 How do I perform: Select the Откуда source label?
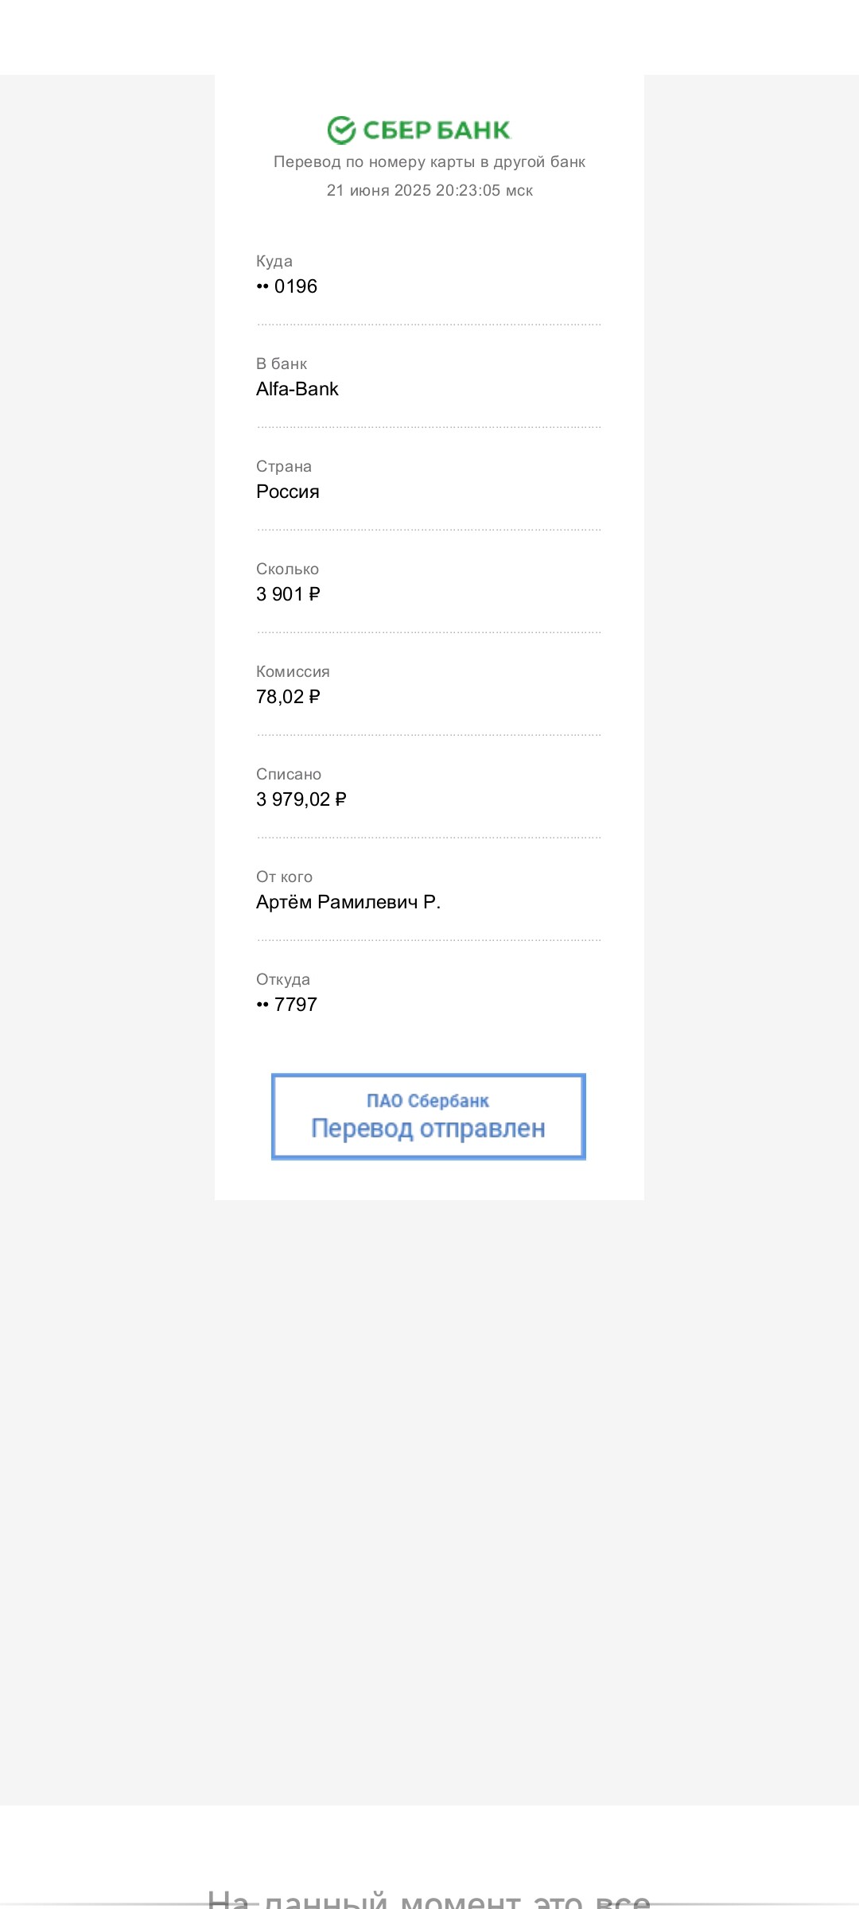pos(283,980)
